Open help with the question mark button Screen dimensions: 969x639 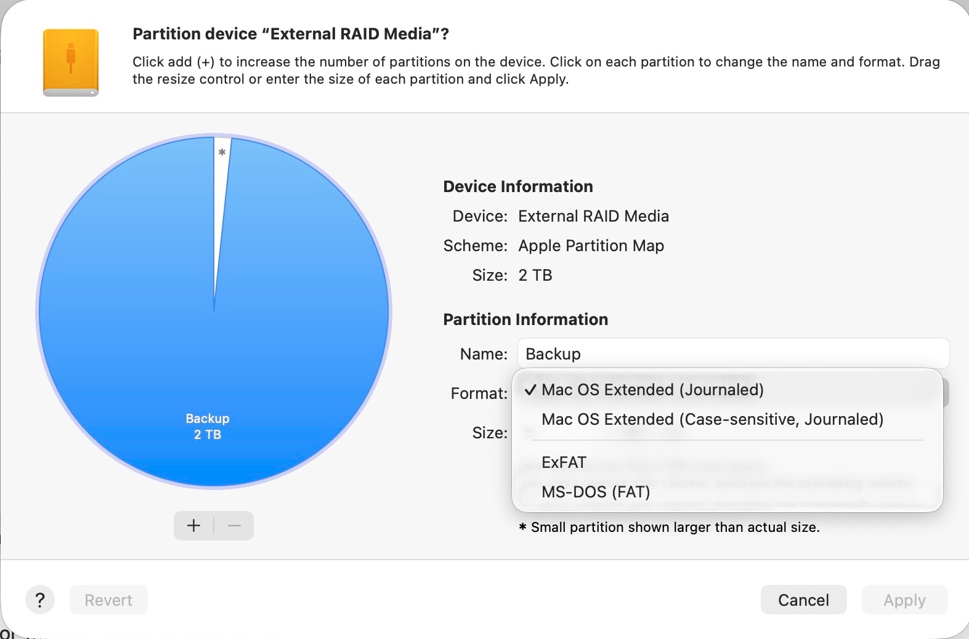click(x=40, y=600)
